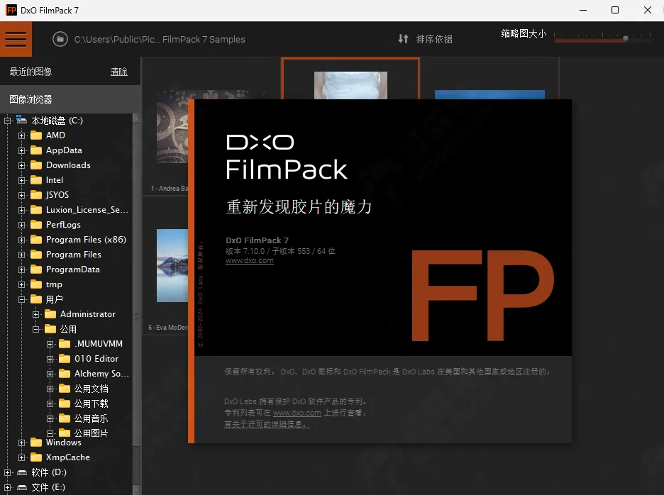This screenshot has width=664, height=495.
Task: Select the 最近的图像 header
Action: coord(31,72)
